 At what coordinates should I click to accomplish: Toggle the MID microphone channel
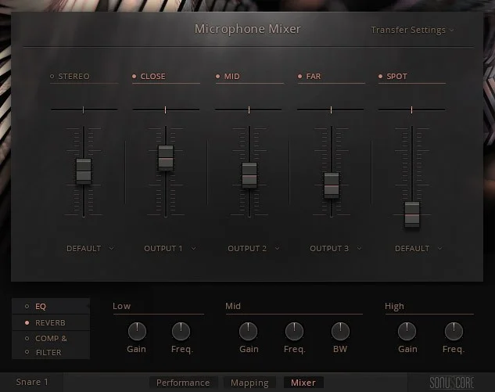coord(217,77)
